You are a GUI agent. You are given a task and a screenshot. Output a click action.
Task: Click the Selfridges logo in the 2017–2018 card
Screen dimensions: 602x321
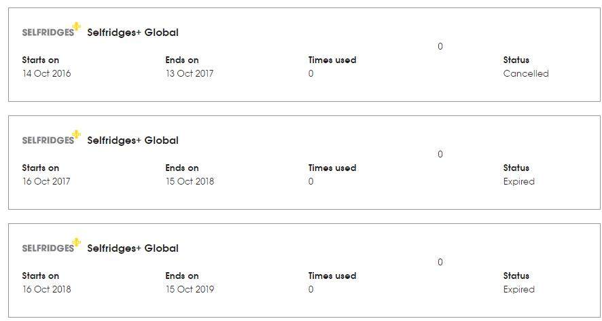click(52, 138)
